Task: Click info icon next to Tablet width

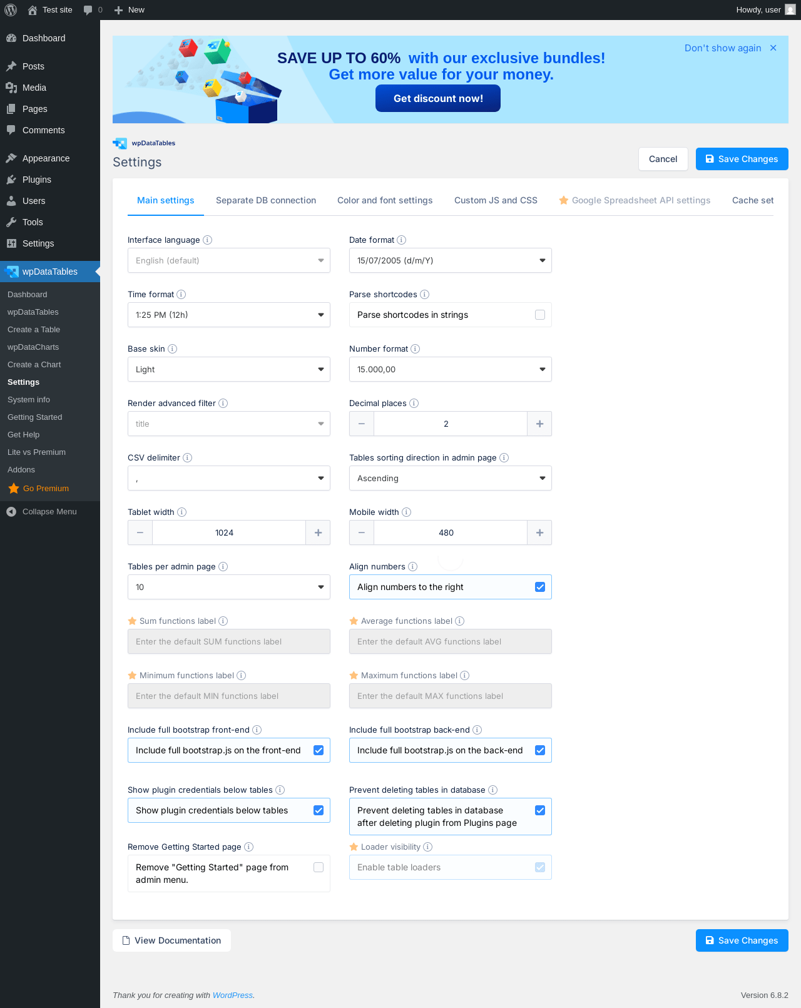Action: (182, 512)
